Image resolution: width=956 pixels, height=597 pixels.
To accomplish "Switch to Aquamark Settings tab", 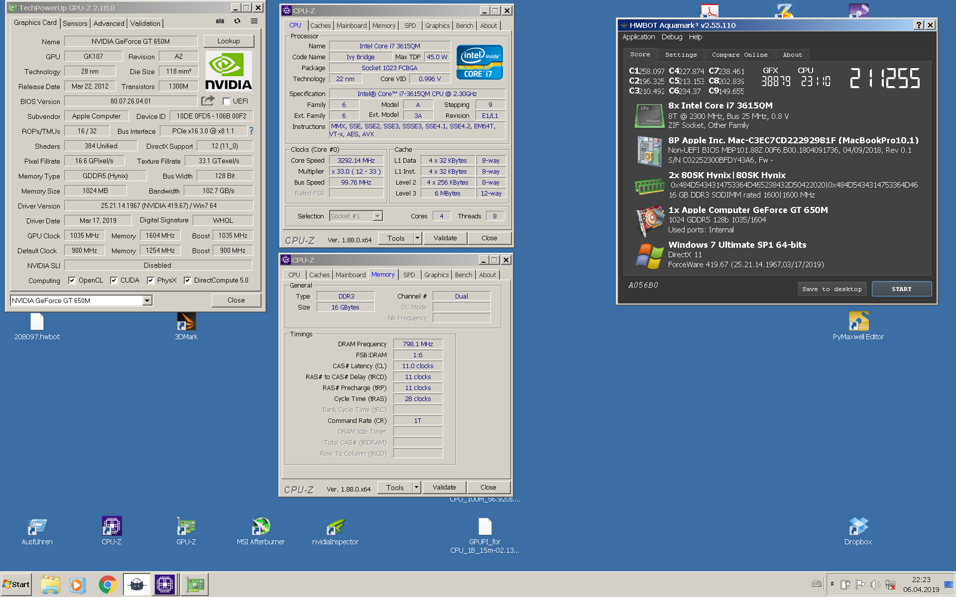I will click(681, 55).
